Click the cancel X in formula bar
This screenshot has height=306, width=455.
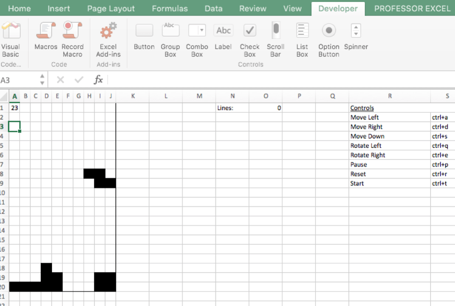[60, 80]
